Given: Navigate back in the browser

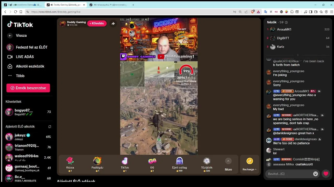Looking at the screenshot, I should pos(5,12).
